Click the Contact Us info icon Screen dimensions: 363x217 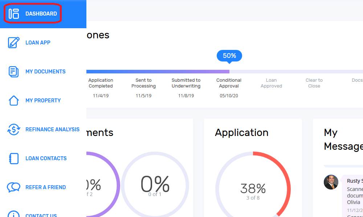(x=14, y=214)
